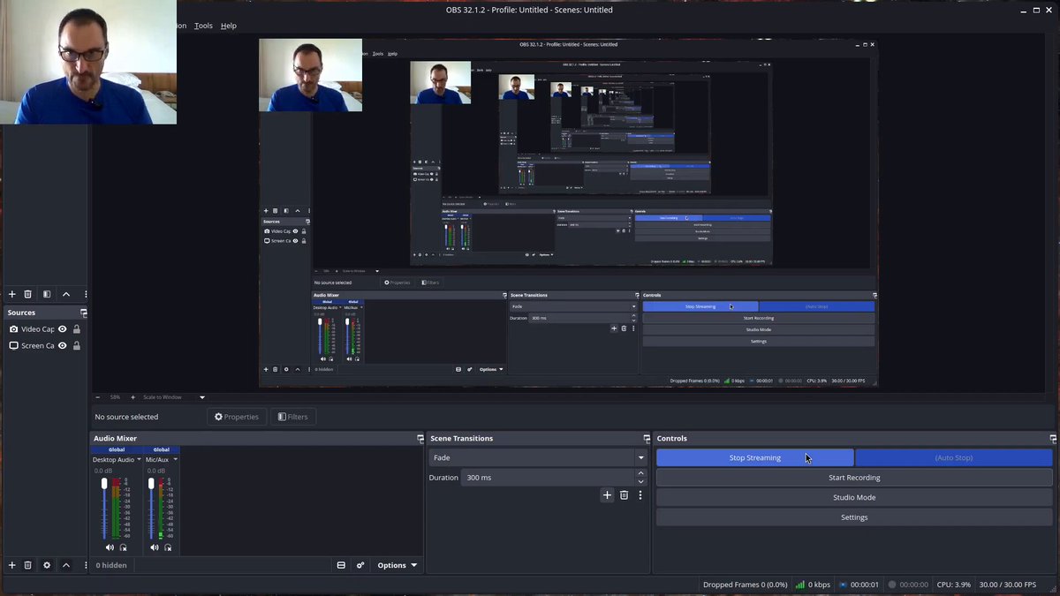Delete the selected source with the Sources trash icon
Viewport: 1060px width, 596px height.
click(28, 565)
